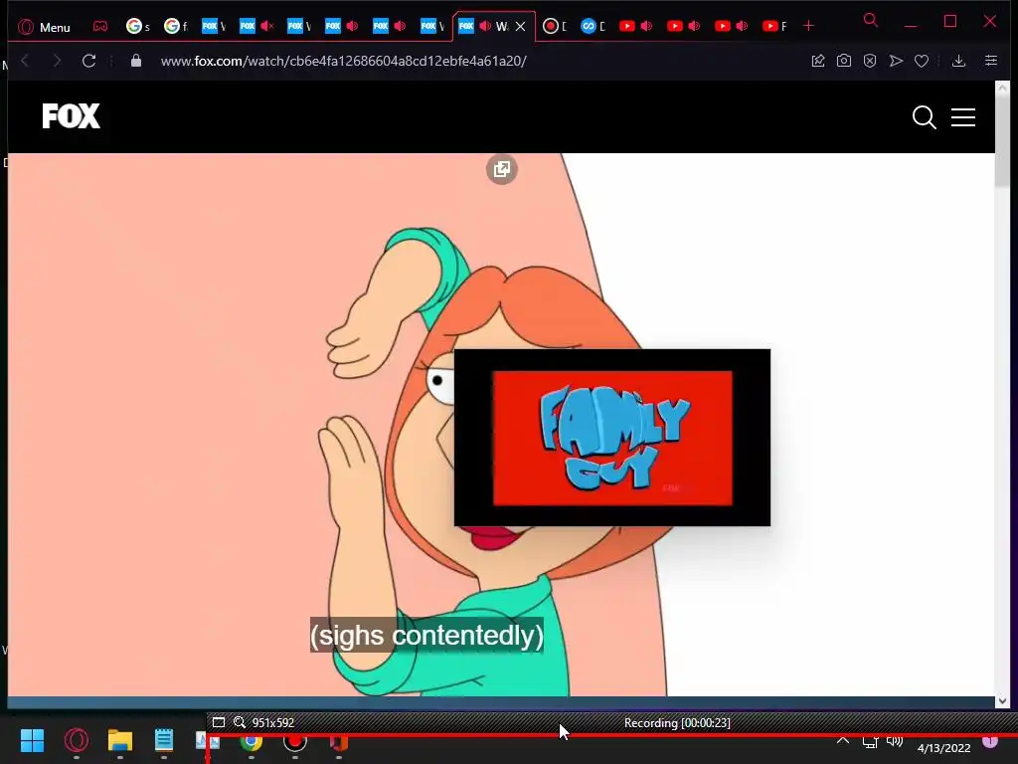This screenshot has height=764, width=1018.
Task: Open File Explorer from the taskbar
Action: click(120, 740)
